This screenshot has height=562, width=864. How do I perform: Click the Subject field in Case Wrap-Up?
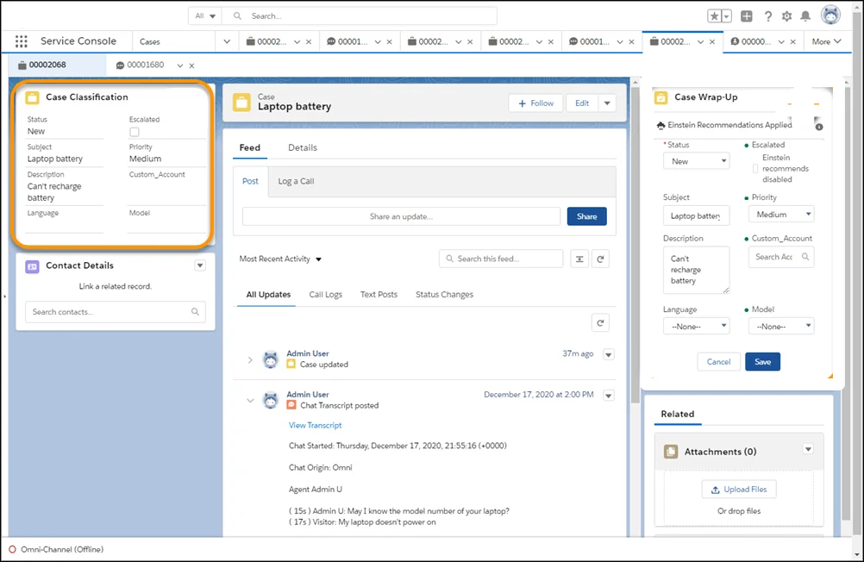coord(697,216)
